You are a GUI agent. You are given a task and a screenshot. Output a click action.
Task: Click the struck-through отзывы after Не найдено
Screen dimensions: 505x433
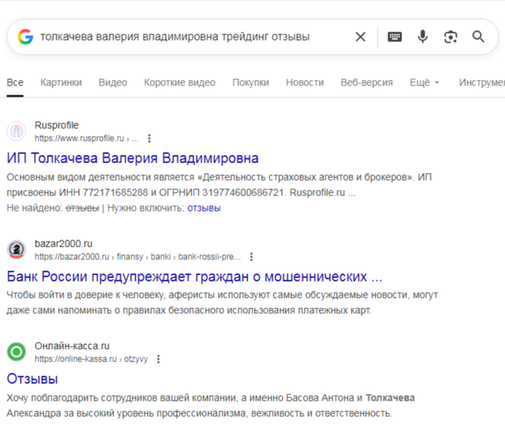click(83, 208)
